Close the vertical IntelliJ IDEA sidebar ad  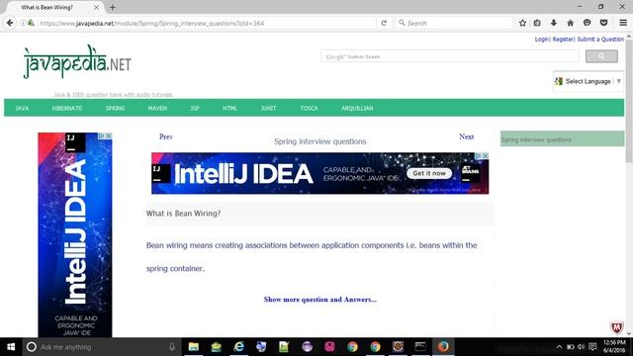(109, 136)
